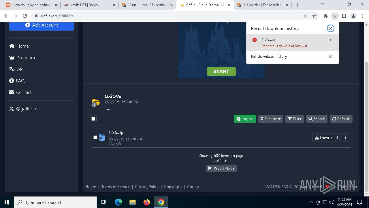Image resolution: width=369 pixels, height=208 pixels.
Task: Open Copyright footer link
Action: click(x=173, y=187)
